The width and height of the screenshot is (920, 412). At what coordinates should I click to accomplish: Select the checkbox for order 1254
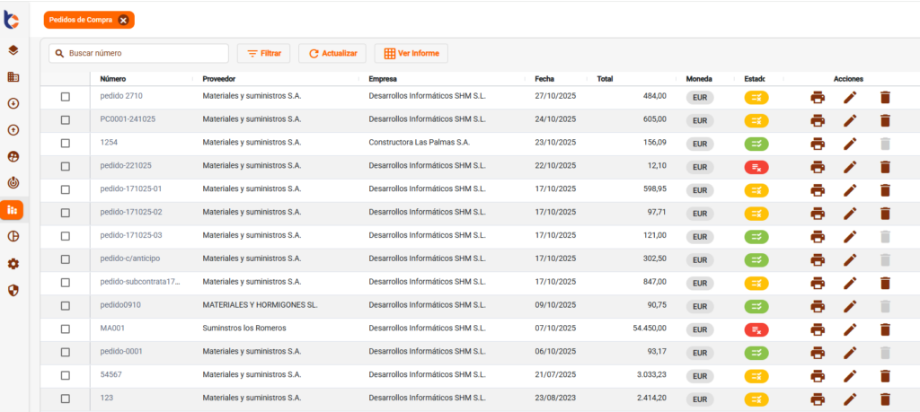[x=66, y=144]
